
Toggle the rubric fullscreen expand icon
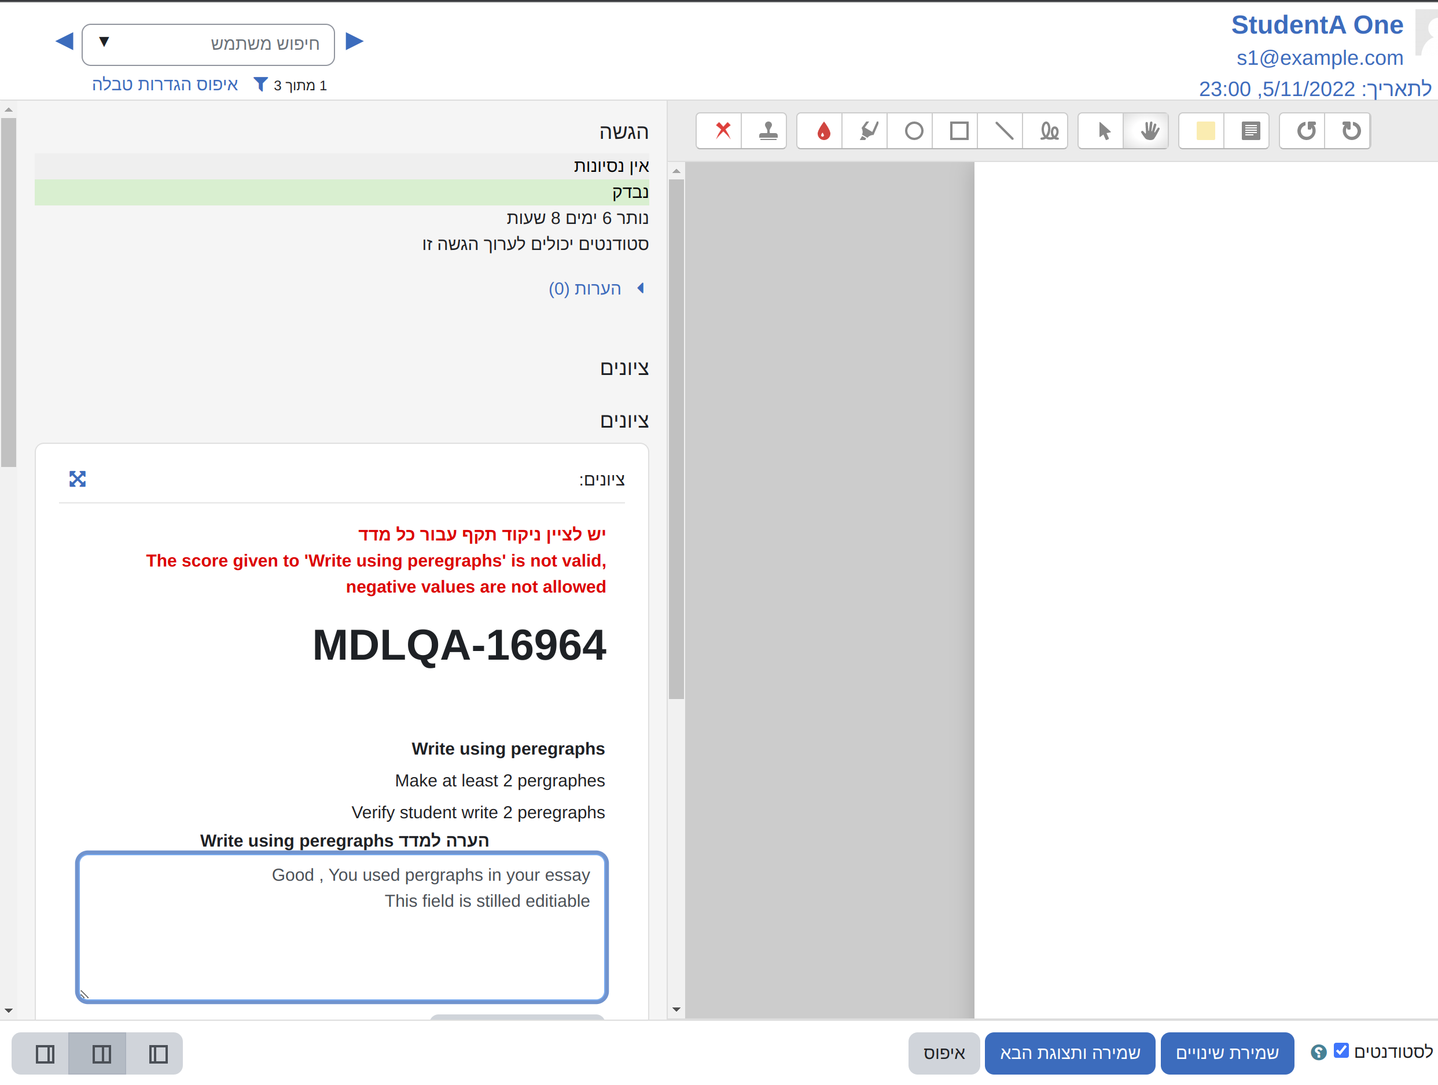(78, 479)
